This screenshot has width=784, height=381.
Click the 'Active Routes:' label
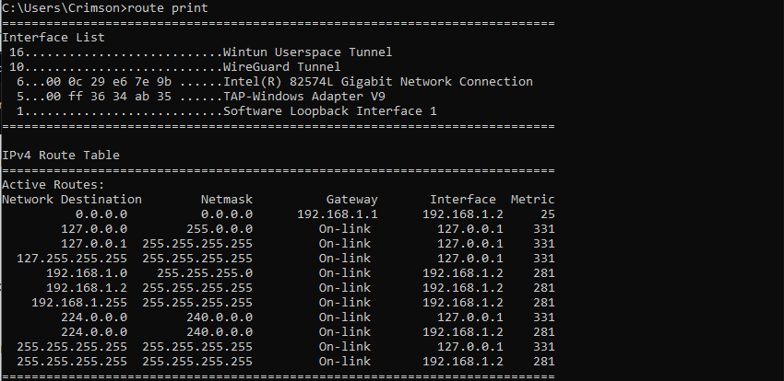(x=53, y=185)
